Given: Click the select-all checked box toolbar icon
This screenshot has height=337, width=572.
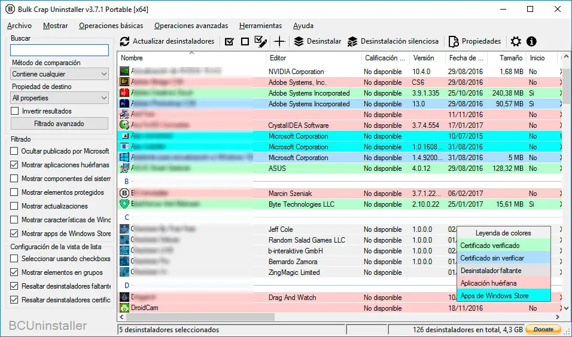Looking at the screenshot, I should (229, 42).
